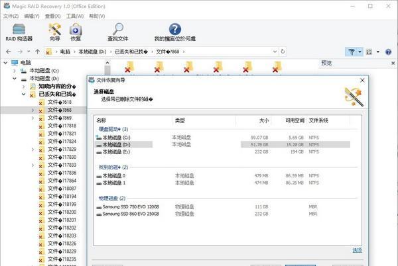Click the 我的檔案位於何處 help icon
The image size is (398, 266).
pos(175,32)
